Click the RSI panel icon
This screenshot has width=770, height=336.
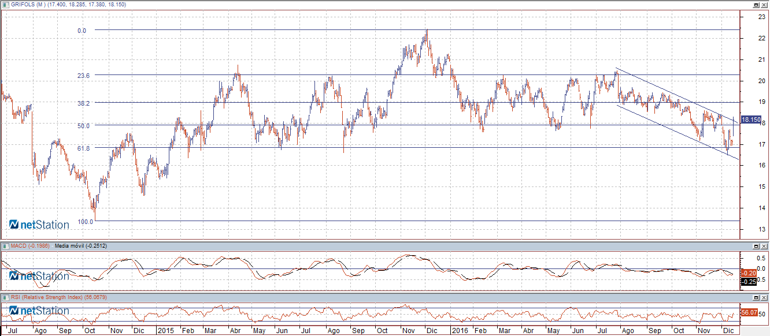(6, 297)
